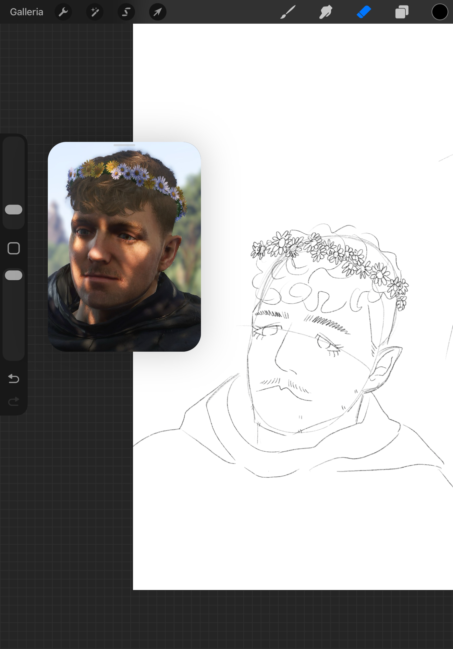
Task: Open the Adjustments magic wand menu
Action: click(x=95, y=12)
